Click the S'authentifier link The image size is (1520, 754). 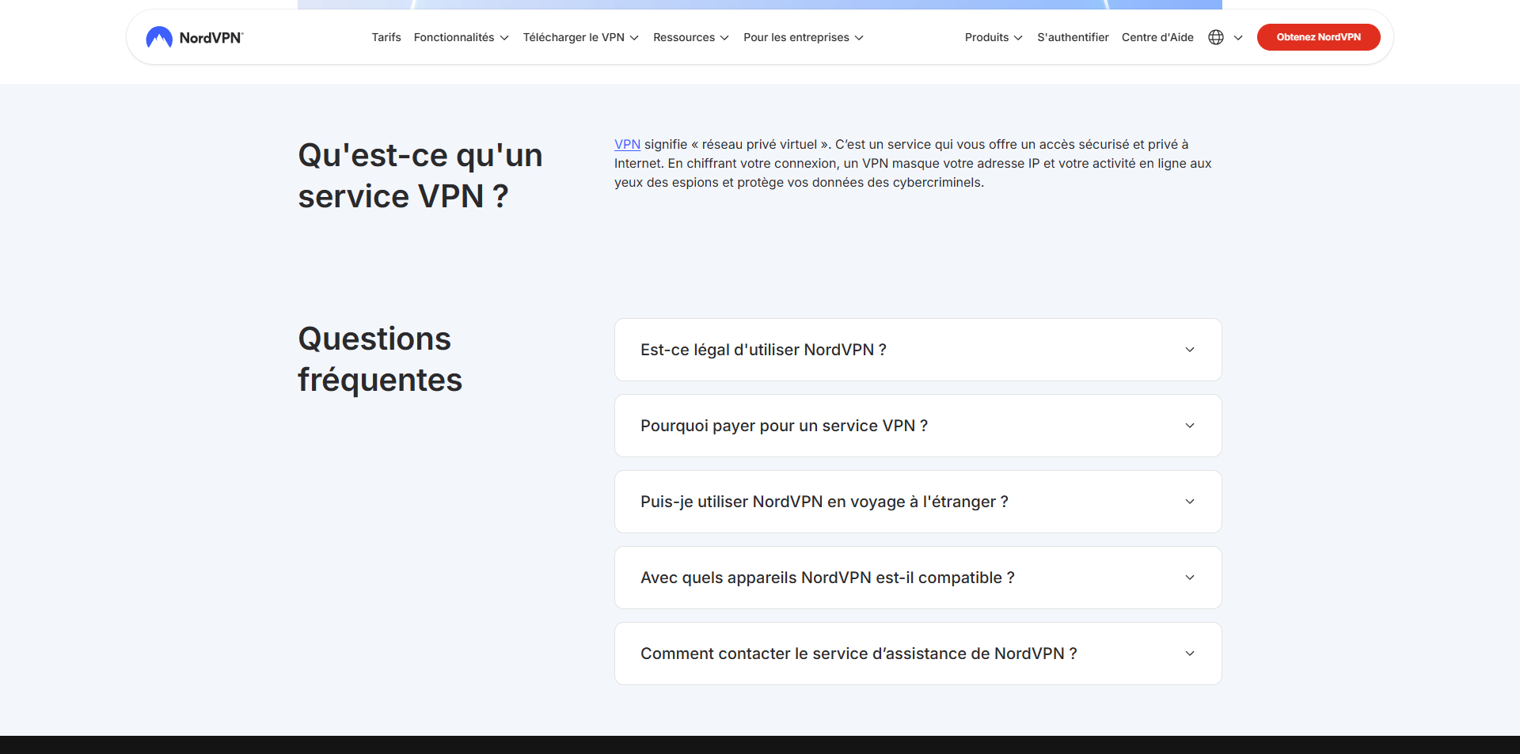tap(1073, 37)
